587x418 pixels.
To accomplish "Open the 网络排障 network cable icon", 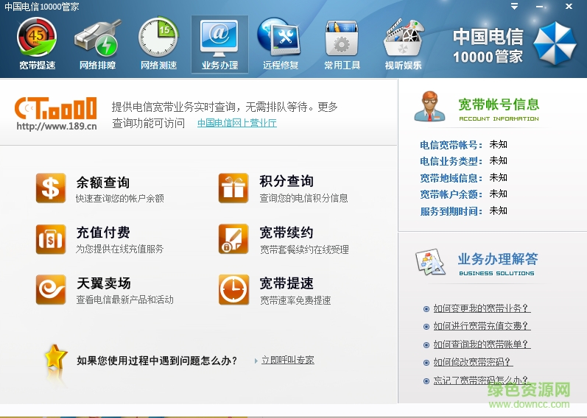I will point(97,38).
